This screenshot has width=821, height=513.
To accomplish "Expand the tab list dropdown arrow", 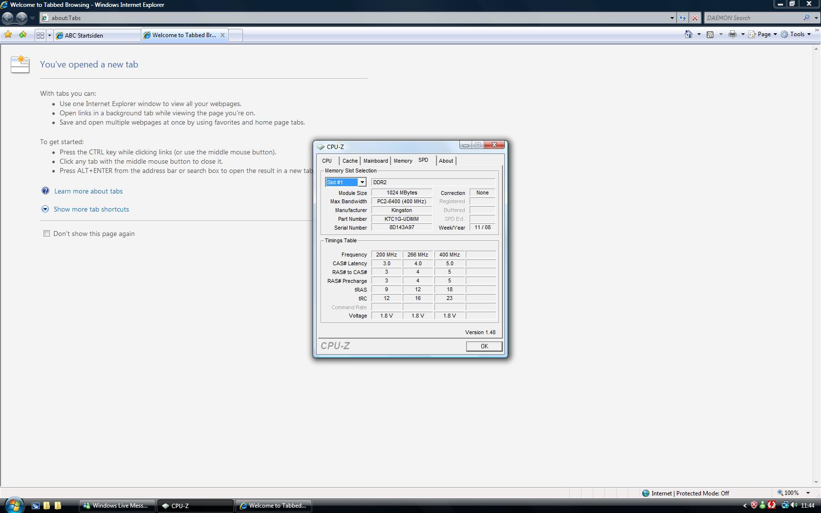I will tap(49, 35).
